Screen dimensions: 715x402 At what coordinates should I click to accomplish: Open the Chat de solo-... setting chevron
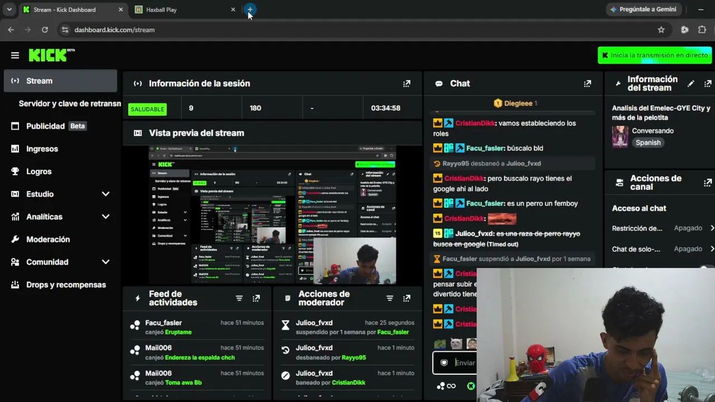point(712,248)
